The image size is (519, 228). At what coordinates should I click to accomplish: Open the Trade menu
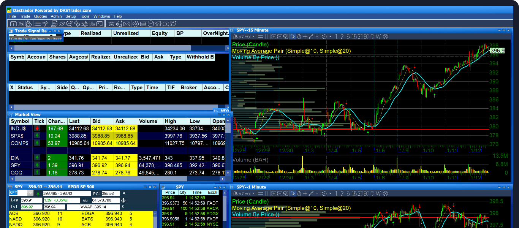tap(25, 16)
